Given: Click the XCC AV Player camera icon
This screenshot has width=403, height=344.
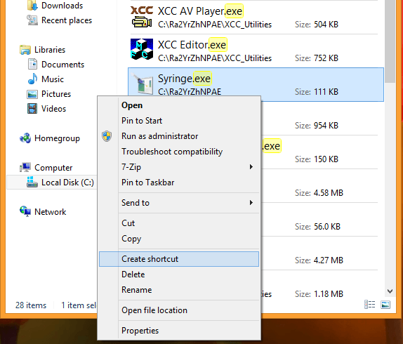Looking at the screenshot, I should (x=142, y=16).
